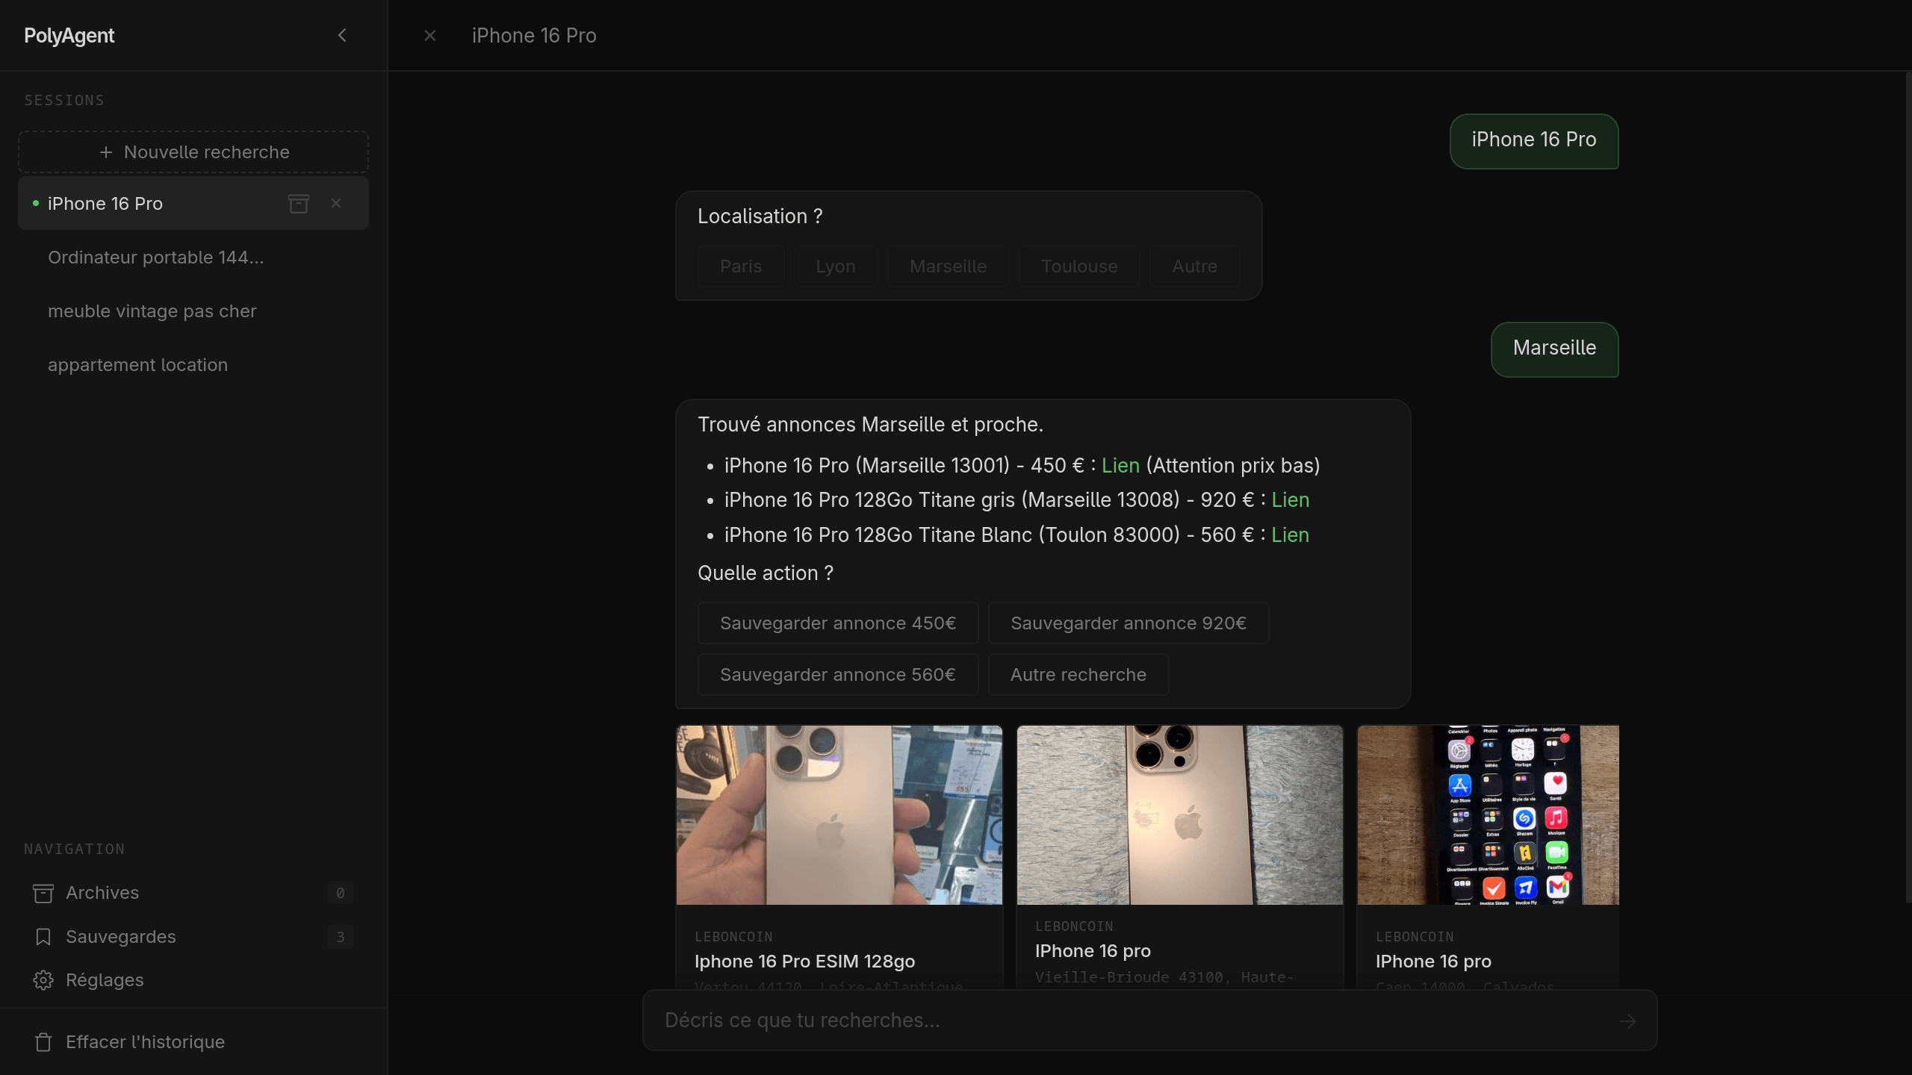This screenshot has height=1075, width=1912.
Task: Open Lien for 920 € listing
Action: tap(1290, 500)
